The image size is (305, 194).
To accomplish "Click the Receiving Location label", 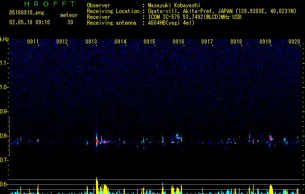I will click(113, 11).
